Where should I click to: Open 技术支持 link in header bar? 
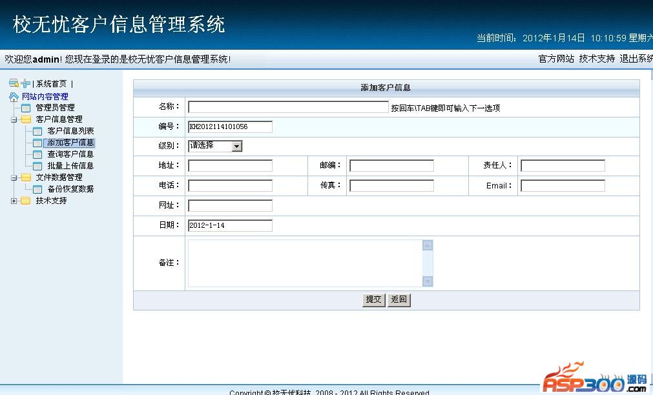pos(597,59)
